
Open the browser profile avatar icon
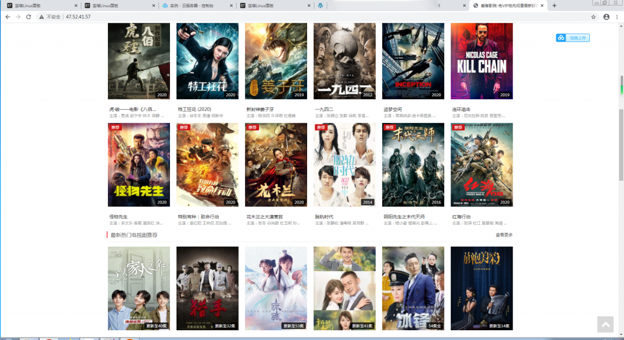pyautogui.click(x=606, y=16)
